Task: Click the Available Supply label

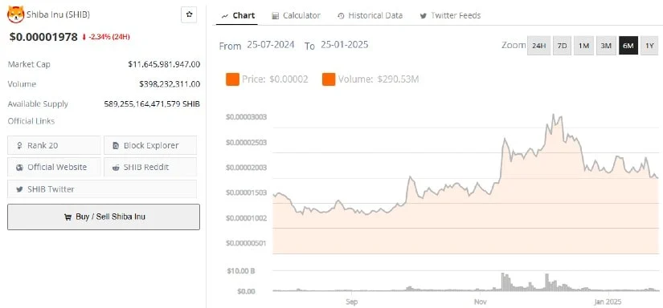Action: pos(38,103)
